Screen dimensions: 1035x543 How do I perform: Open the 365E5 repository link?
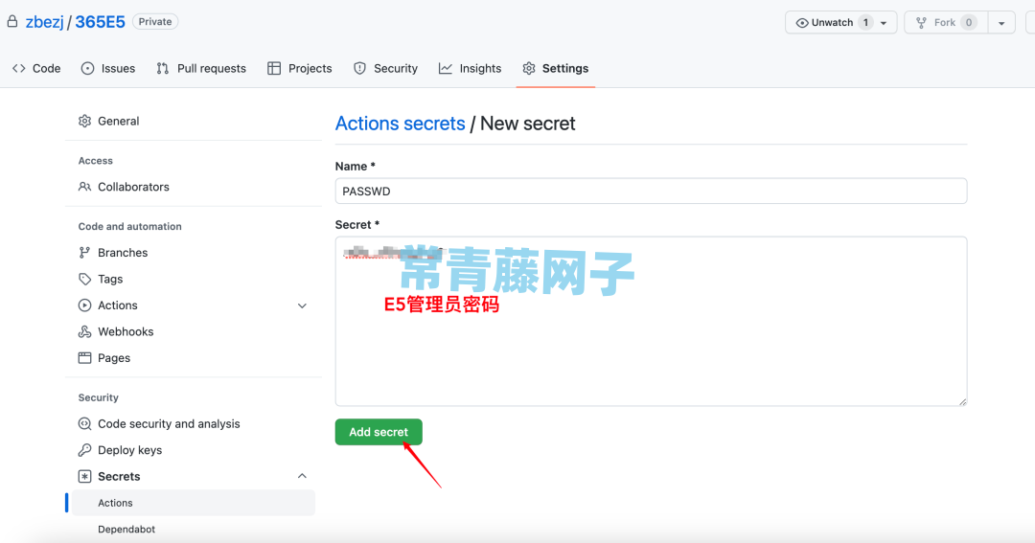click(100, 22)
